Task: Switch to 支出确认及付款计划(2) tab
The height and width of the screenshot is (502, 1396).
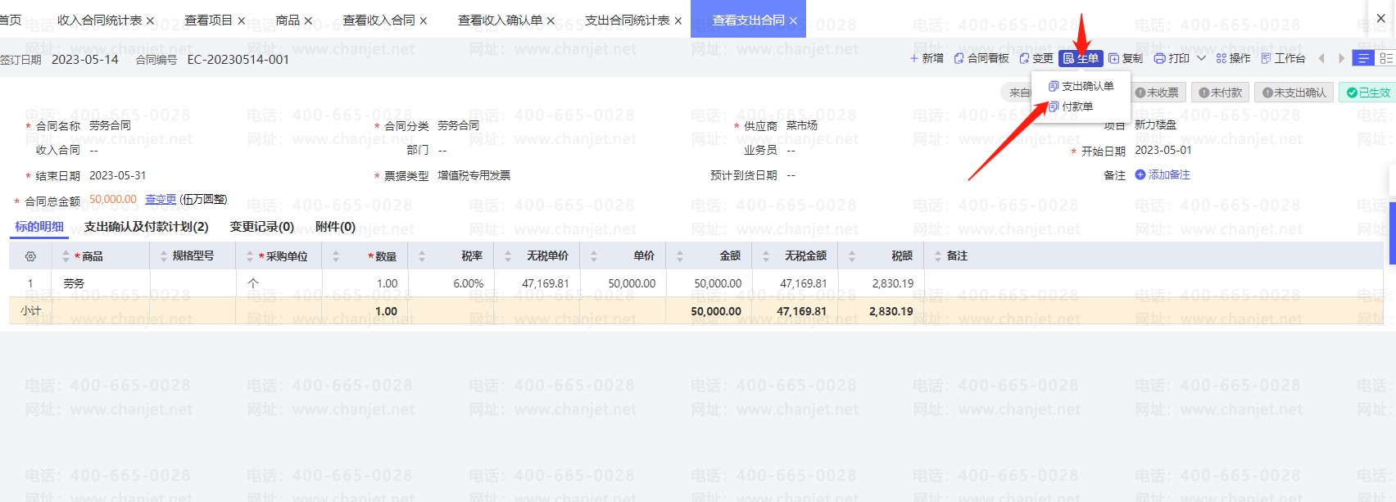Action: [146, 227]
